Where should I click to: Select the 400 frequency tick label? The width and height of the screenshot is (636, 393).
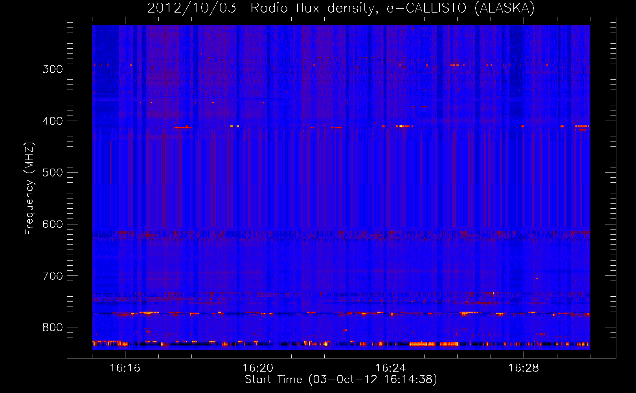(53, 121)
